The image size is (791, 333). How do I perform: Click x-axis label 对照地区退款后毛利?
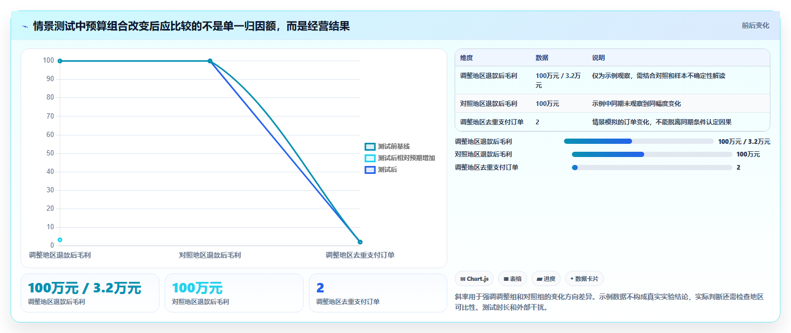(210, 255)
